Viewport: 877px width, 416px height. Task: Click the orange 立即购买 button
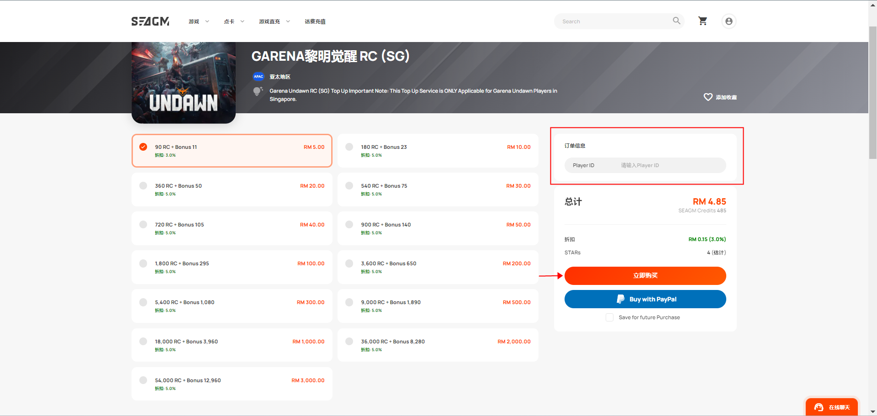[645, 276]
